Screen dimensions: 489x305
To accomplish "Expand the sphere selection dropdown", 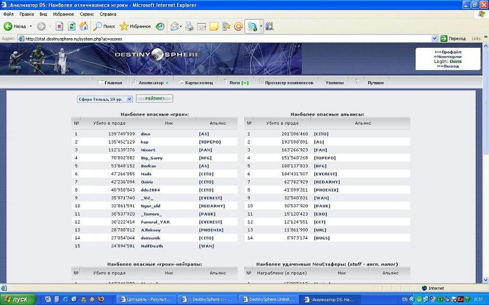I will [x=129, y=99].
